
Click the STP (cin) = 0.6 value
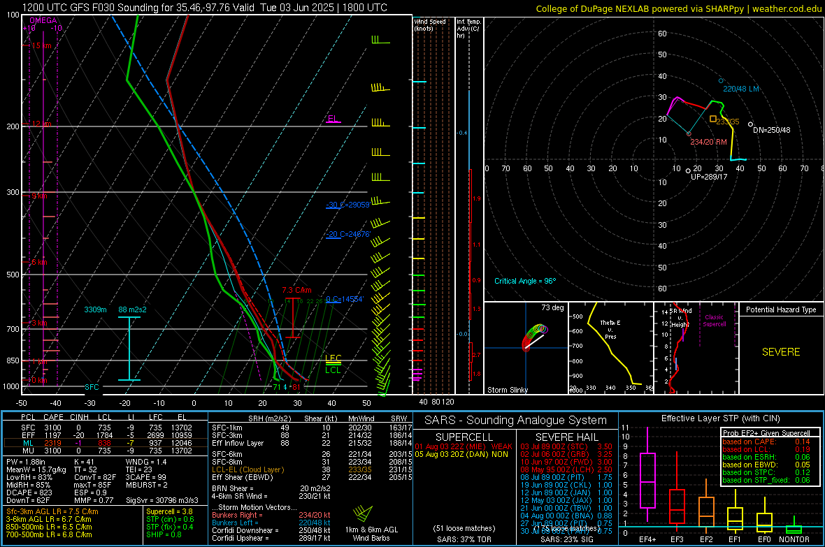tap(170, 519)
